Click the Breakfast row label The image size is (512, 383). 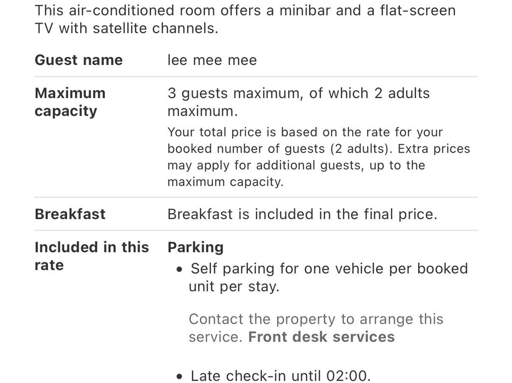pyautogui.click(x=70, y=214)
